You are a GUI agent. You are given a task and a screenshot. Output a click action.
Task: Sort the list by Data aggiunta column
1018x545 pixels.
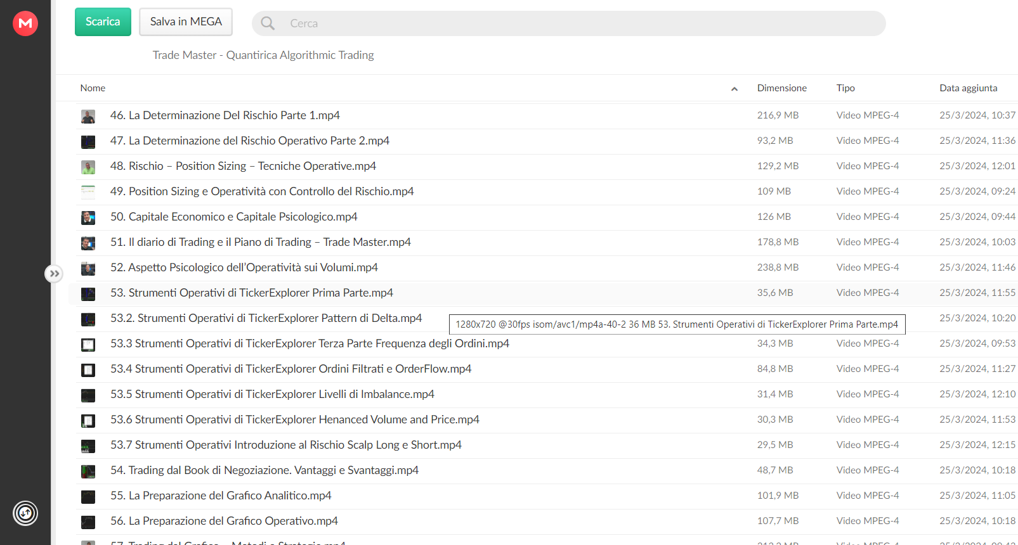pos(969,88)
